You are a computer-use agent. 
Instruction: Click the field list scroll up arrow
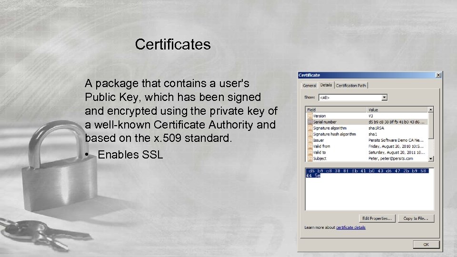pyautogui.click(x=431, y=109)
